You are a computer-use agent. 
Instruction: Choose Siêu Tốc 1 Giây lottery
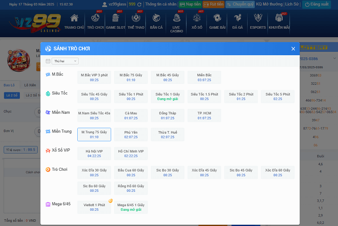pos(168,97)
